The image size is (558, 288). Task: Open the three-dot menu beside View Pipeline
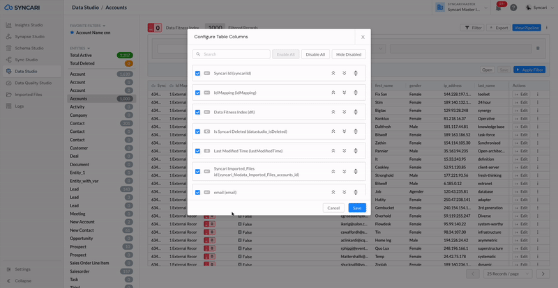click(545, 28)
